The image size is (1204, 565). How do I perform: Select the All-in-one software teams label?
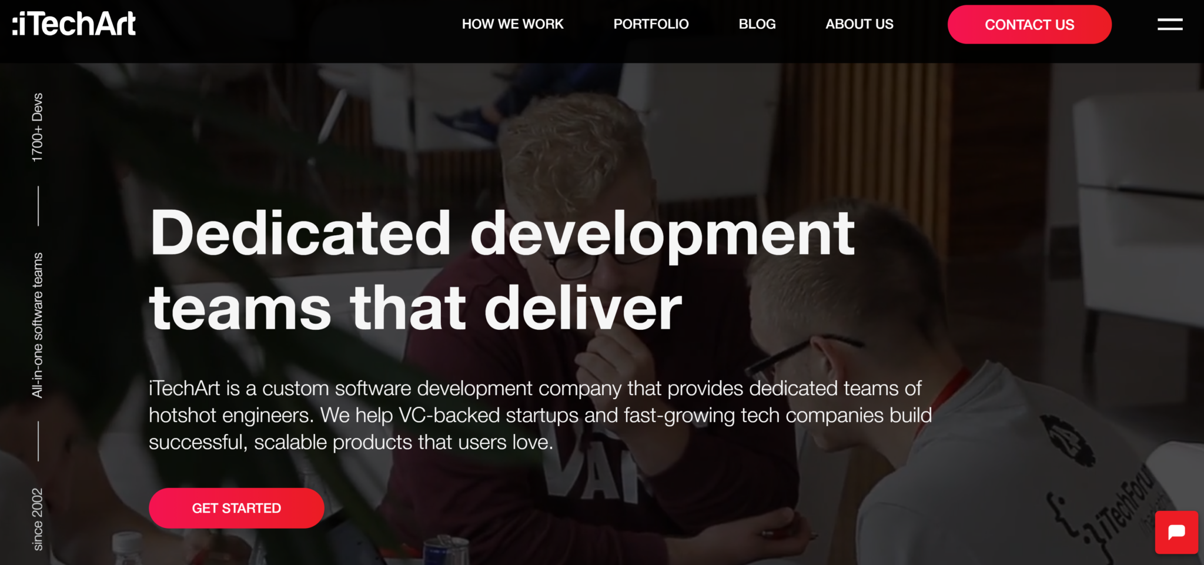[37, 325]
